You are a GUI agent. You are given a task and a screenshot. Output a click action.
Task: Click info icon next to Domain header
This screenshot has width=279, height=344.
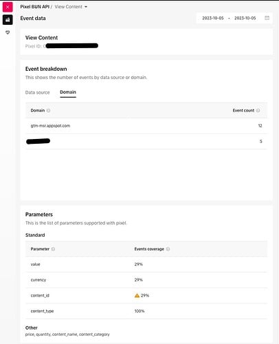pos(48,110)
